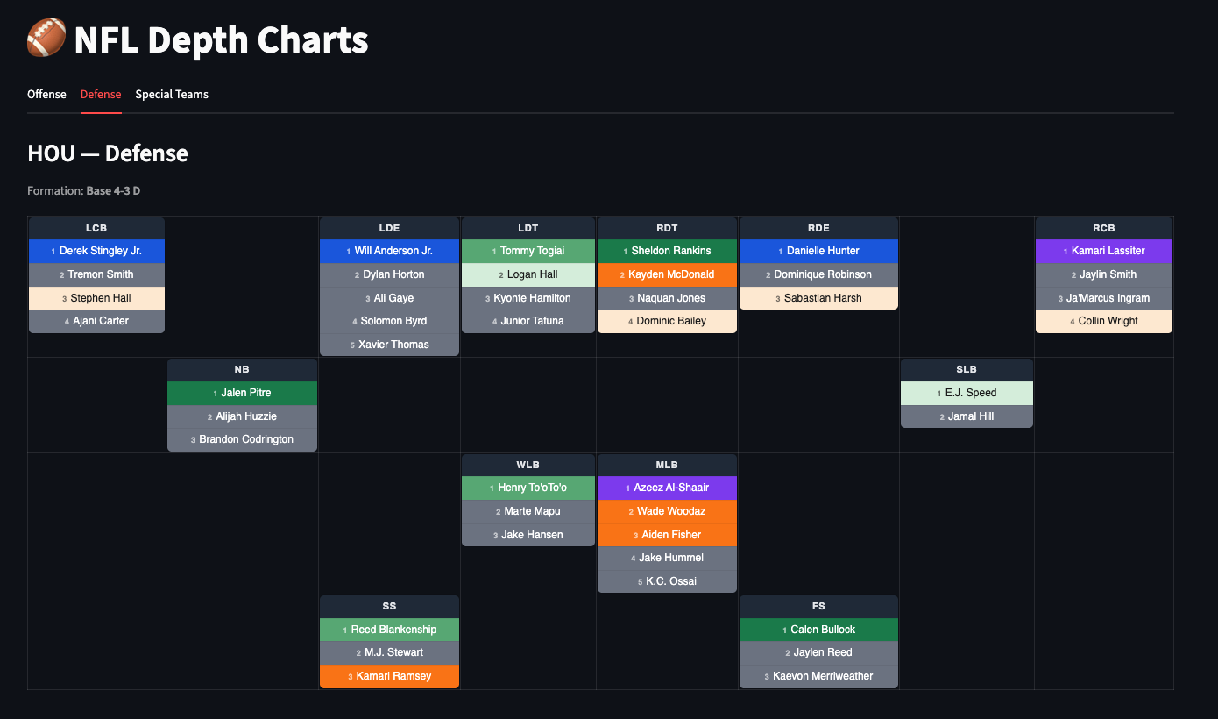Image resolution: width=1218 pixels, height=719 pixels.
Task: Click the WLB position header
Action: click(x=528, y=465)
